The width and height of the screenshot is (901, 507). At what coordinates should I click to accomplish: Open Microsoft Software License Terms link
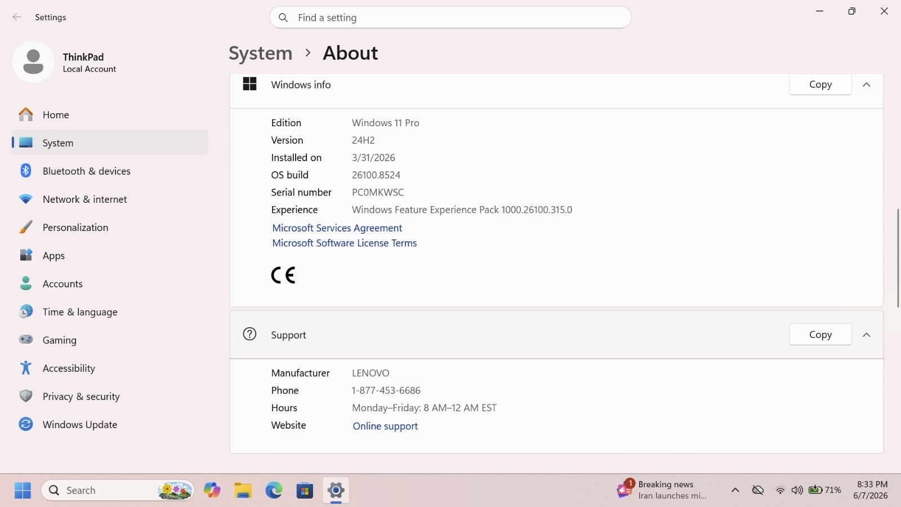(345, 243)
